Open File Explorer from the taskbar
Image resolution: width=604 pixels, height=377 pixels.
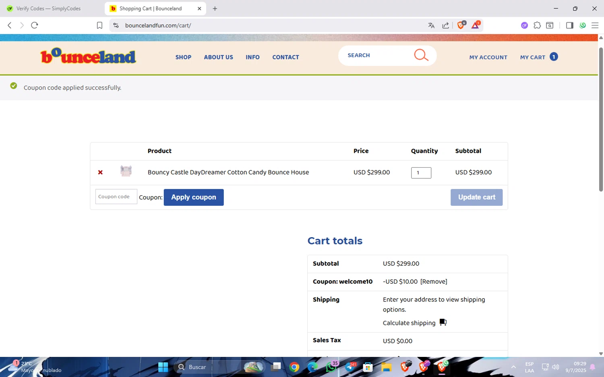click(x=387, y=367)
